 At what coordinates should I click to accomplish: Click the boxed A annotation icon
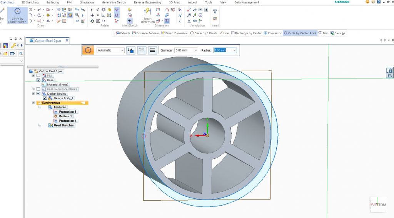click(x=206, y=10)
